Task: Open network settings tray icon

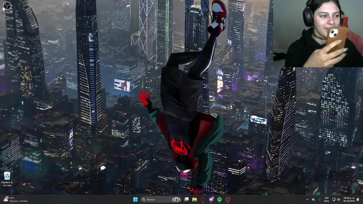Action: pos(334,199)
